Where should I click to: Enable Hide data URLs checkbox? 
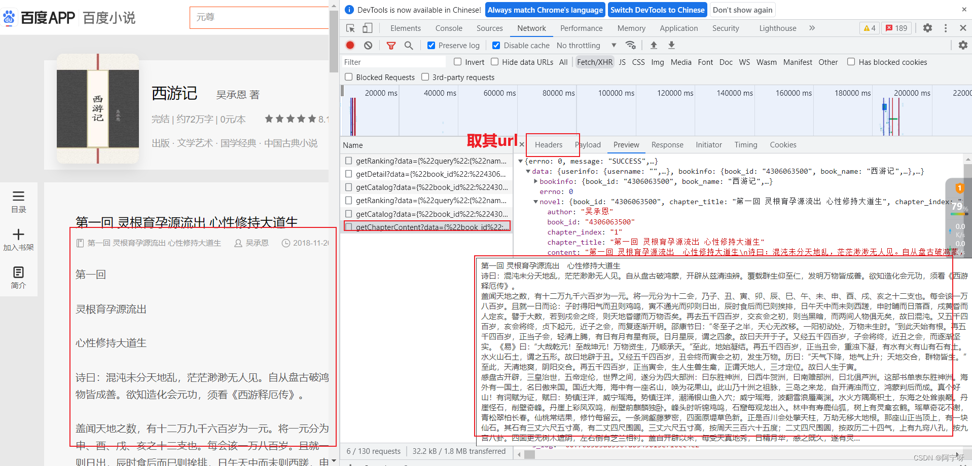495,62
